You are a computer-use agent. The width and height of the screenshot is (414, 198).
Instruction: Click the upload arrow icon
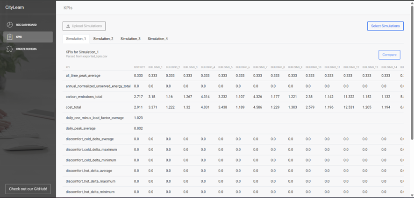(x=68, y=26)
